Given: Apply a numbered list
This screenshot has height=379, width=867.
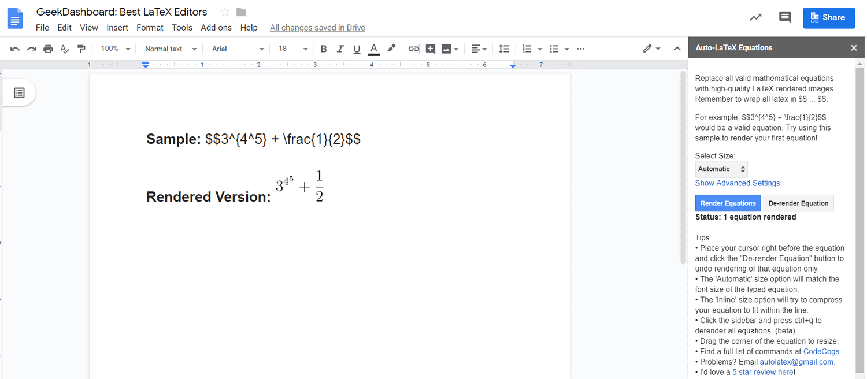Looking at the screenshot, I should (x=527, y=49).
